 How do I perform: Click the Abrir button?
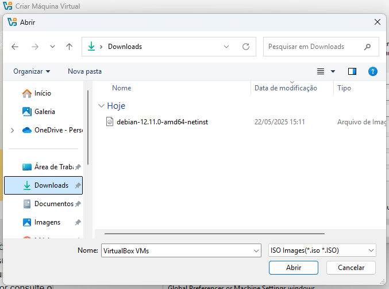click(294, 268)
